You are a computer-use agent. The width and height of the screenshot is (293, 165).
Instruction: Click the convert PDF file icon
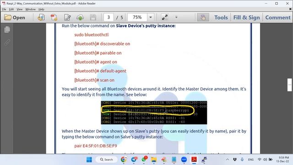pyautogui.click(x=54, y=17)
